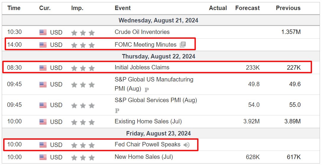Click the Forecast column header
The width and height of the screenshot is (322, 165).
247,8
